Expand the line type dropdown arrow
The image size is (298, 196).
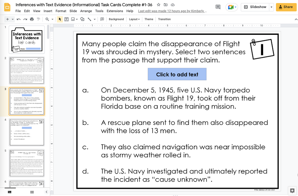95,19
